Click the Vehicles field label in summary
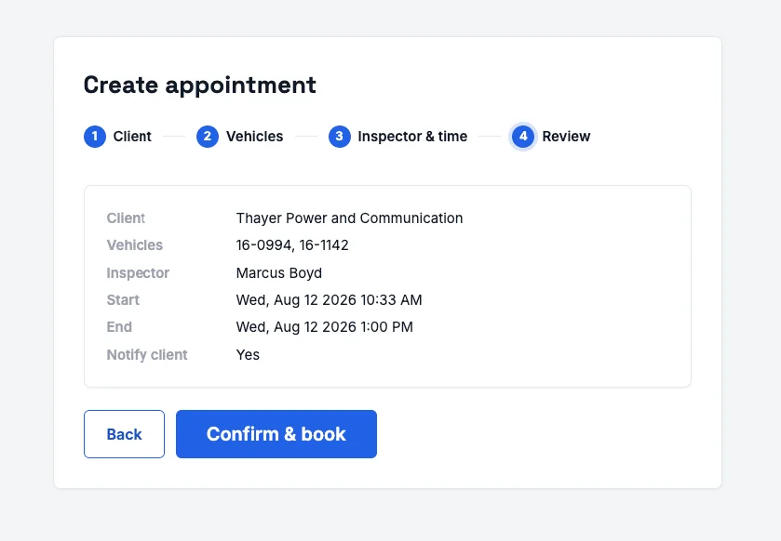This screenshot has width=781, height=541. [x=134, y=245]
